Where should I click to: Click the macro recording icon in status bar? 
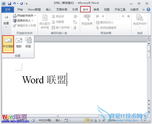[66, 120]
